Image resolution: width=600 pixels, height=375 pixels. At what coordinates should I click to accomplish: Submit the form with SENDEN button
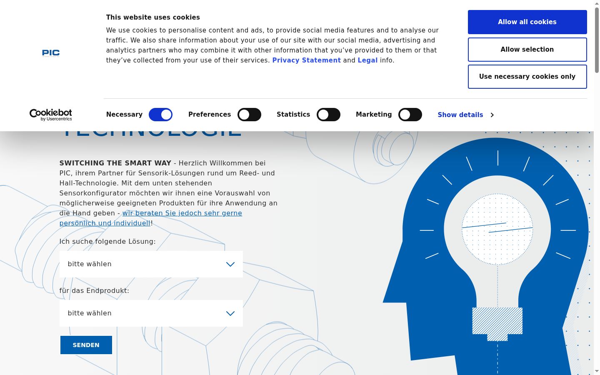[86, 345]
